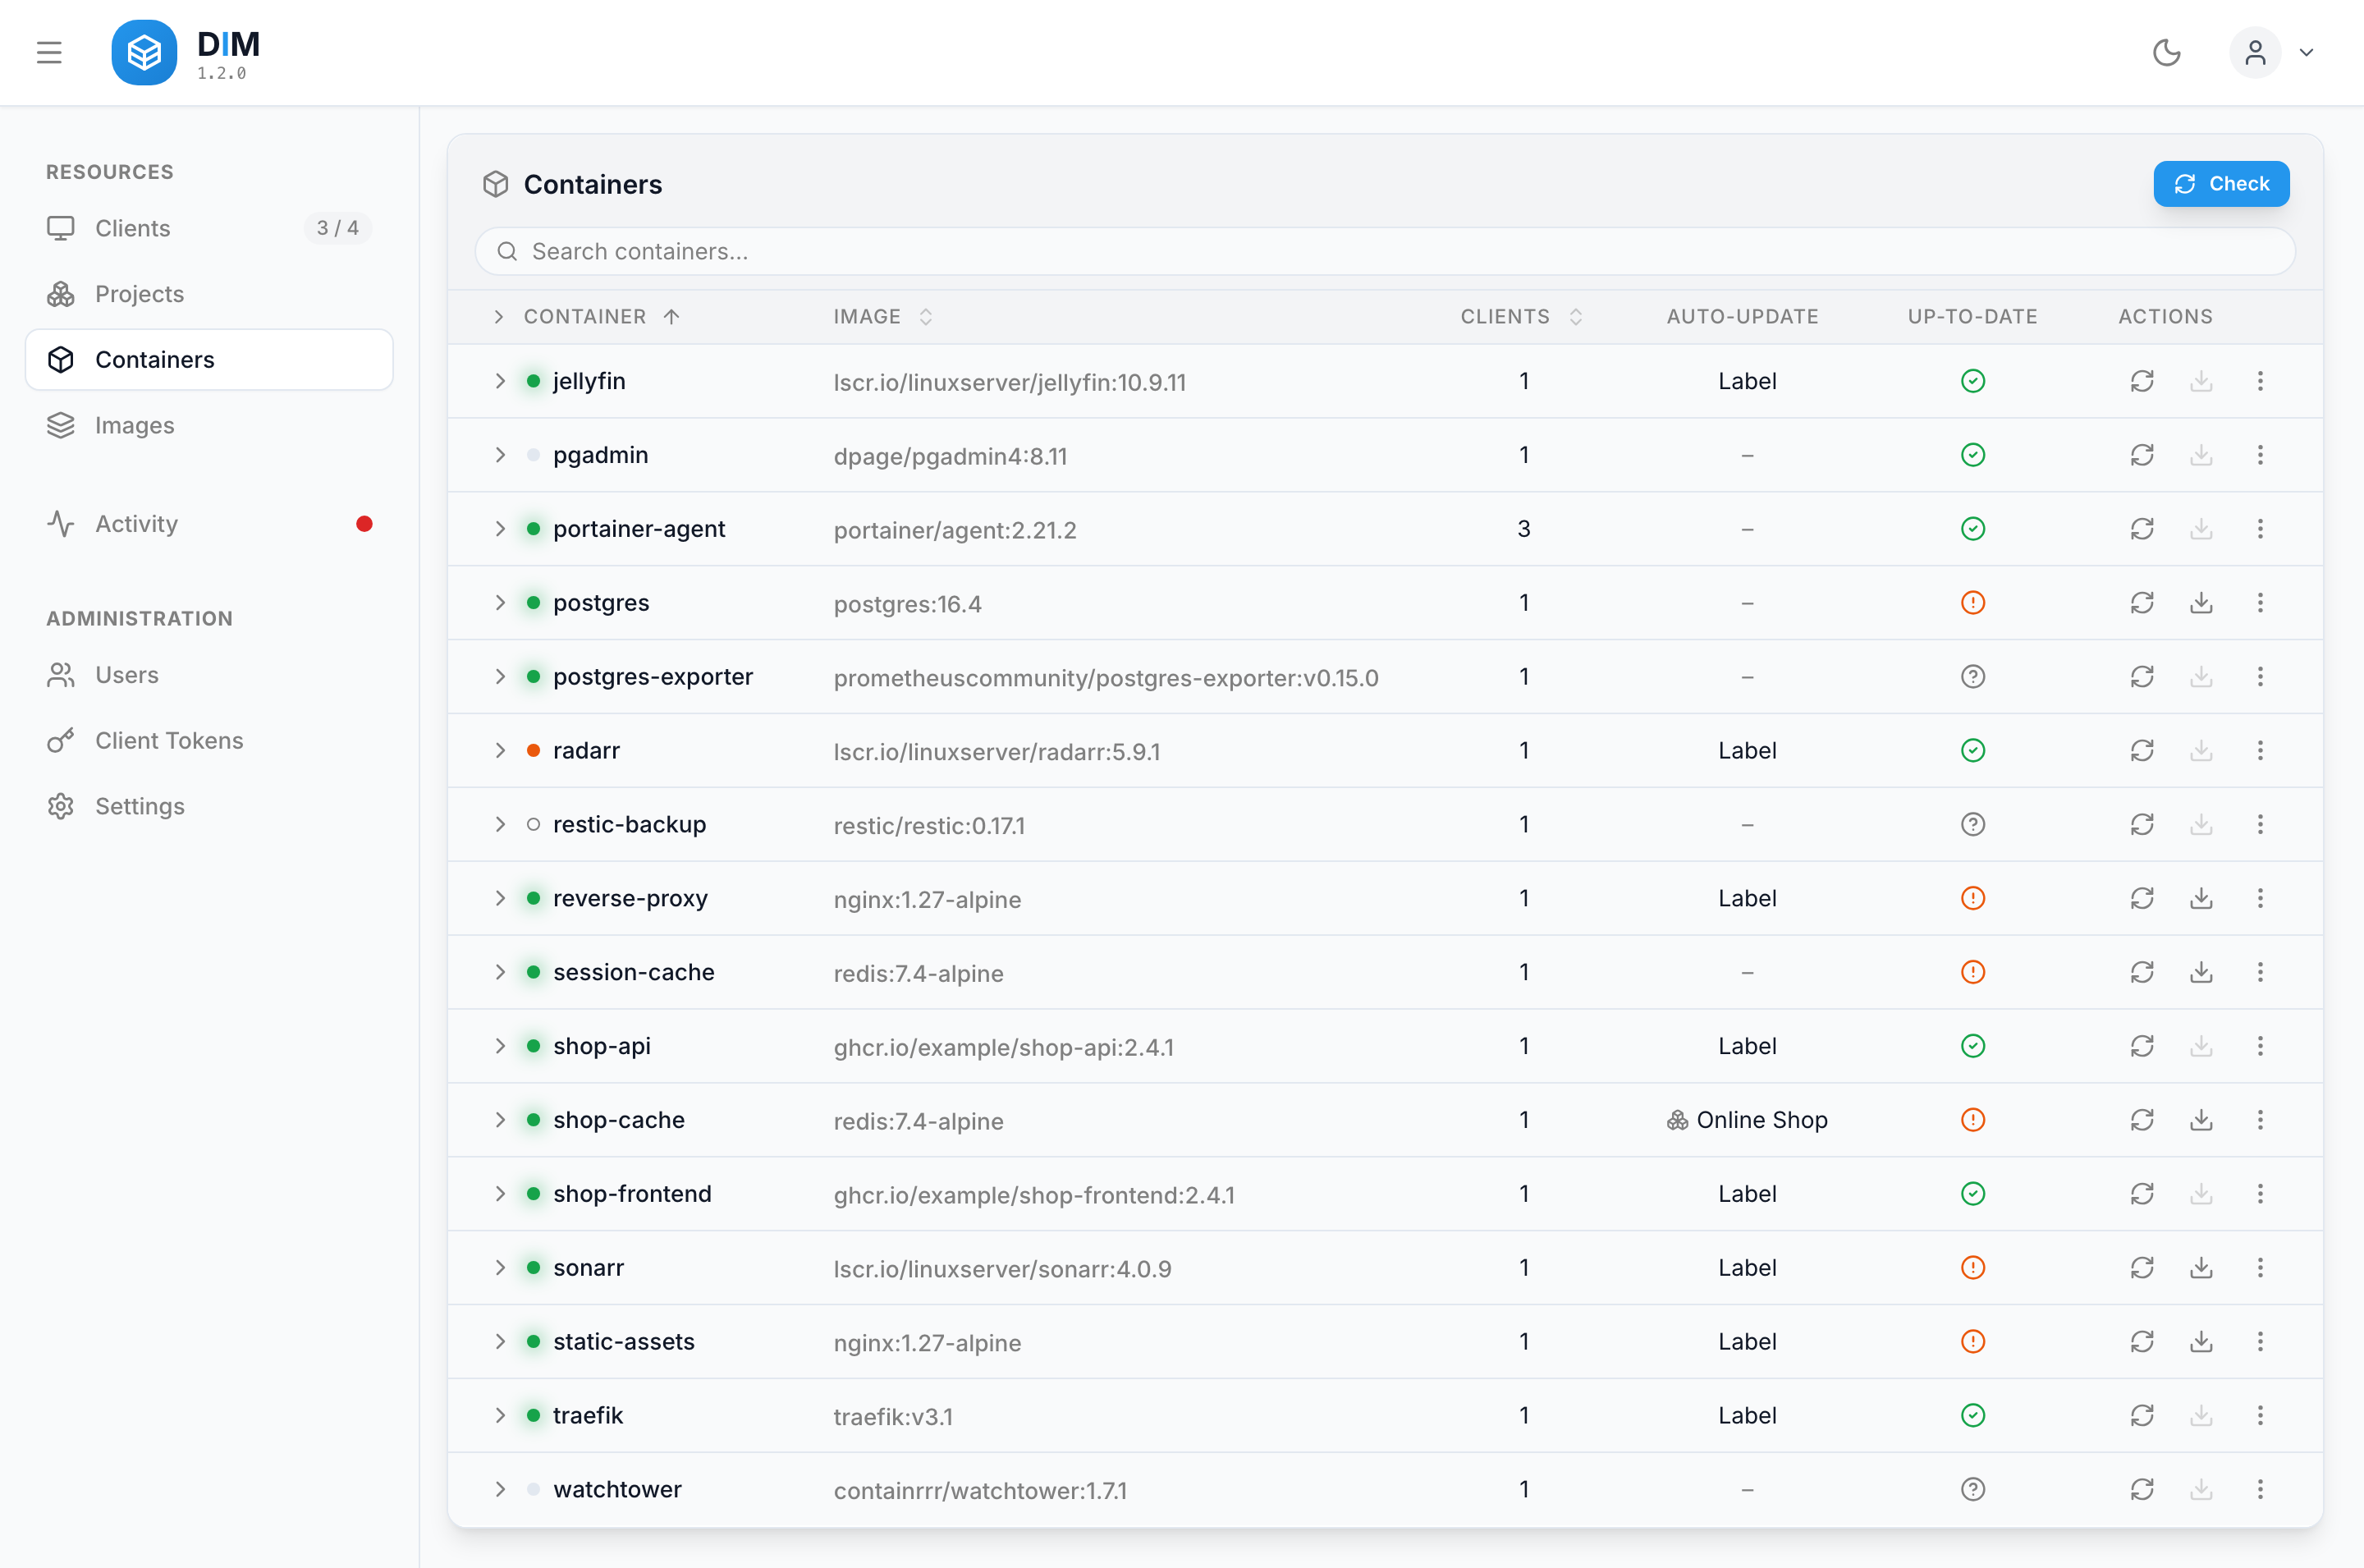Image resolution: width=2364 pixels, height=1568 pixels.
Task: Click the DIM cube logo
Action: (x=144, y=52)
